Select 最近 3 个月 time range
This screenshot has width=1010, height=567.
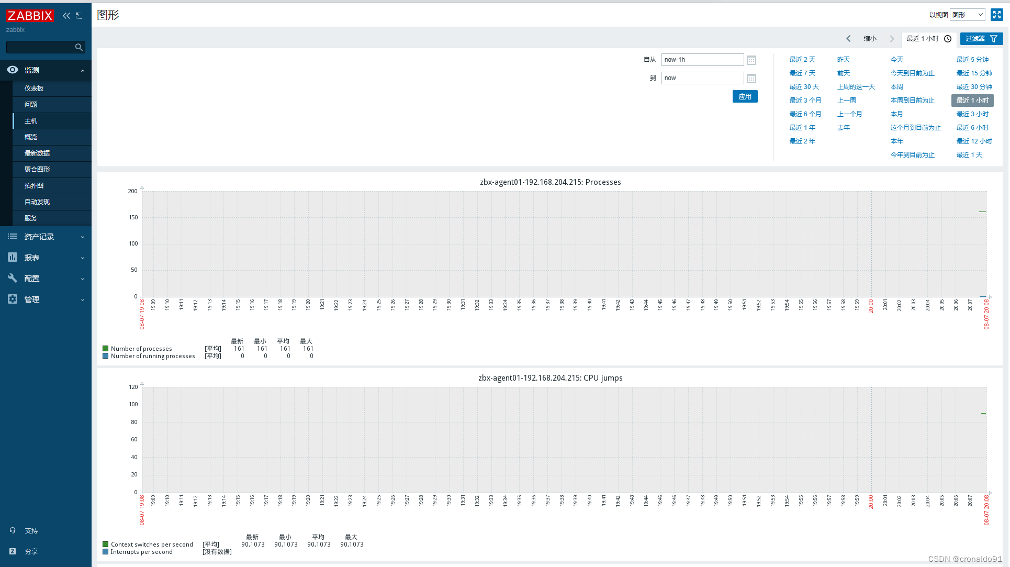805,101
